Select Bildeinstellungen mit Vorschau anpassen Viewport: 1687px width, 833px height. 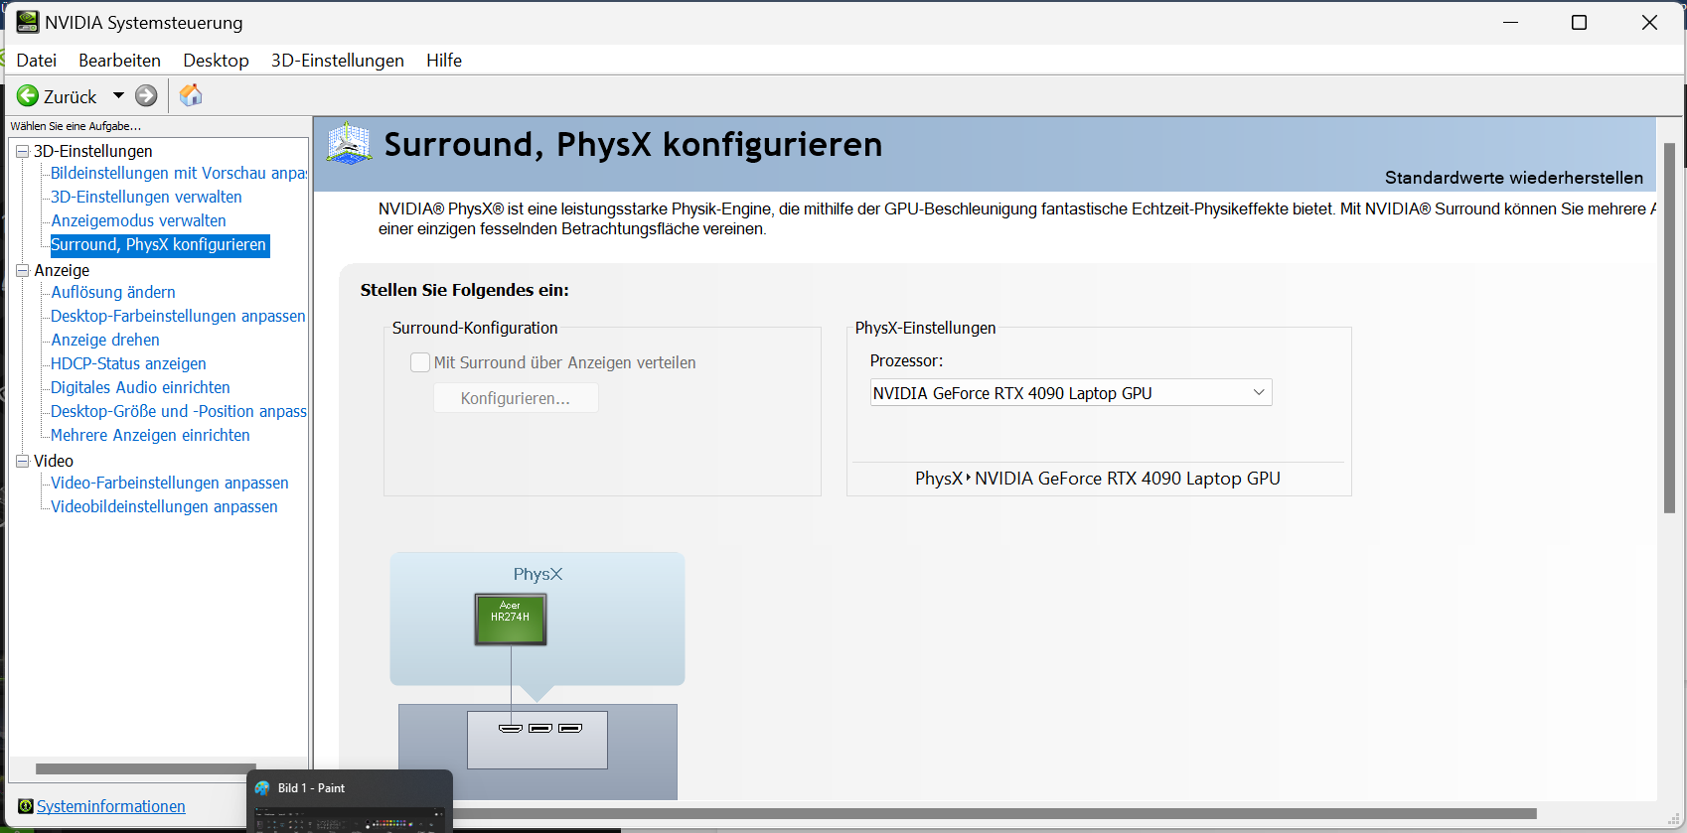179,173
